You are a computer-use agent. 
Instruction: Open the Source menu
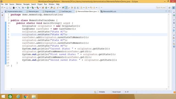click(12, 4)
